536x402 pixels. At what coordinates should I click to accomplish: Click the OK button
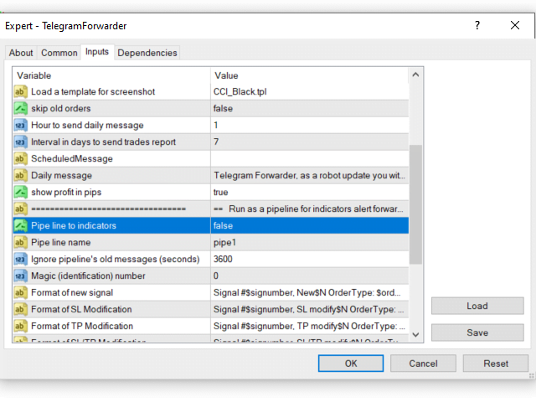pos(351,363)
